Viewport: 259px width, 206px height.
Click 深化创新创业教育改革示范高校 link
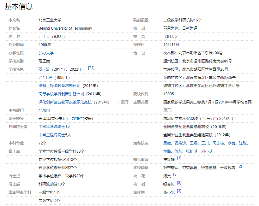(65, 102)
